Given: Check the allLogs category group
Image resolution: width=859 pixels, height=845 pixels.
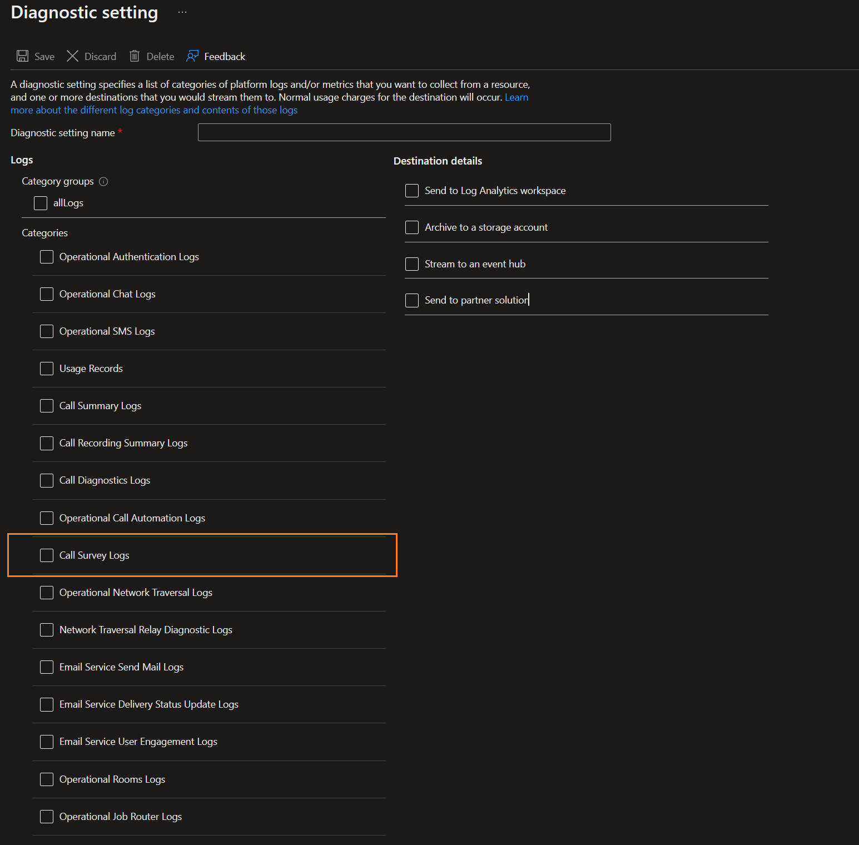Looking at the screenshot, I should coord(41,203).
